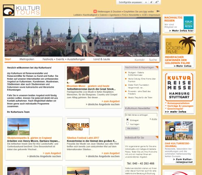Select smallest font size A
Viewport: 202px width, 175px height.
point(146,2)
